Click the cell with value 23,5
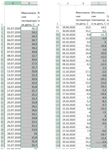Screen dimensions: 109x150 (83, 27)
